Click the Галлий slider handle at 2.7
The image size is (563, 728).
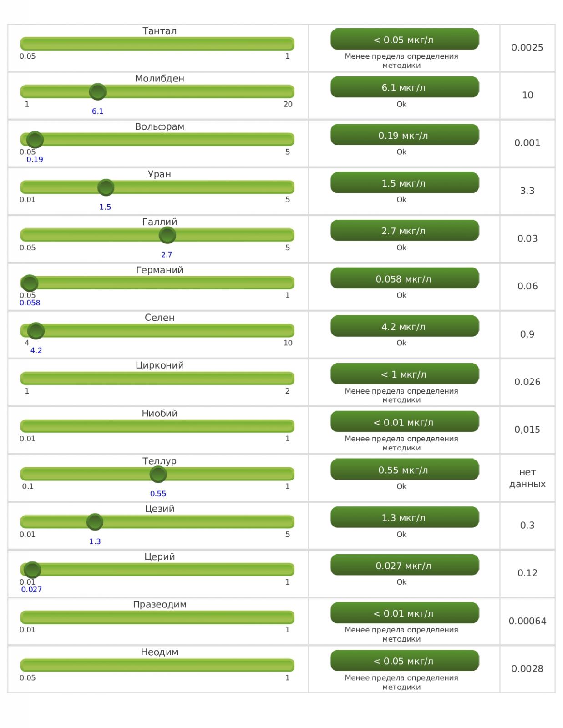coord(167,235)
